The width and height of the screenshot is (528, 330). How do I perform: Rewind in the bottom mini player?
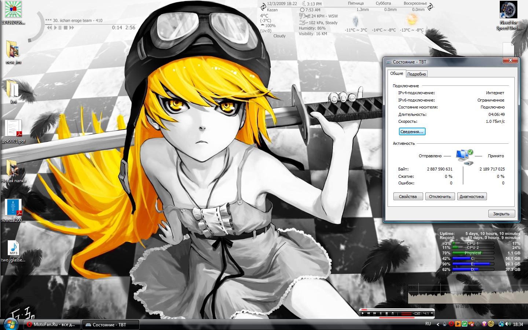tap(368, 313)
